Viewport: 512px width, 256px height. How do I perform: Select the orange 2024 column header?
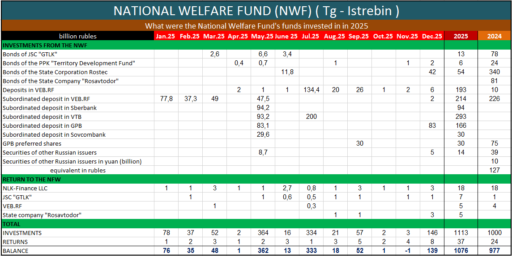[495, 36]
